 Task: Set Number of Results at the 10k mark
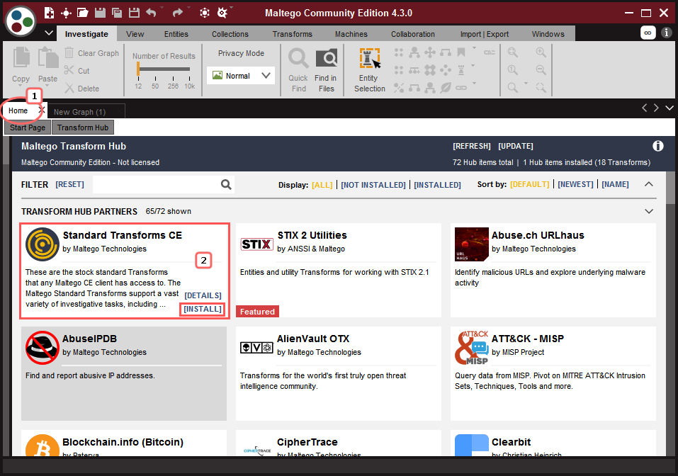pos(189,79)
